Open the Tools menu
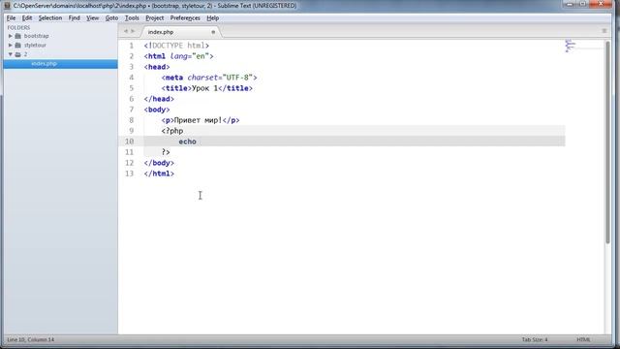Viewport: 620px width, 349px height. (132, 18)
